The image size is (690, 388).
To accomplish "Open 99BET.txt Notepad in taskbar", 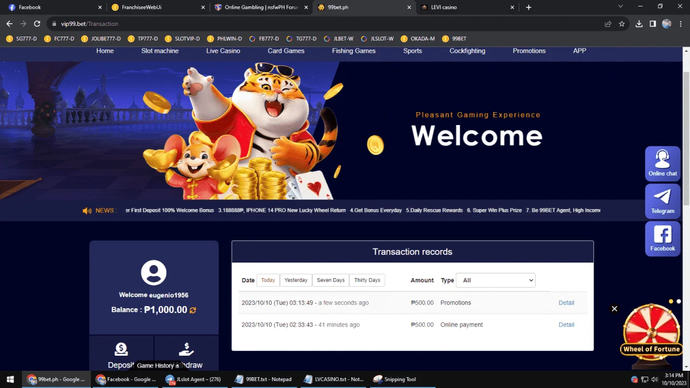I will coord(264,379).
